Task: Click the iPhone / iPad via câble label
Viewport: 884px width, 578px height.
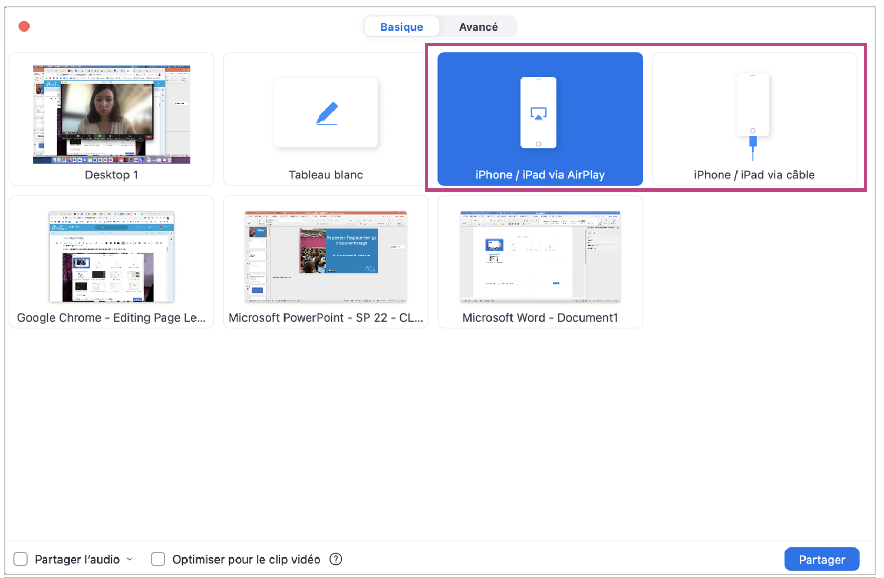Action: click(x=754, y=175)
